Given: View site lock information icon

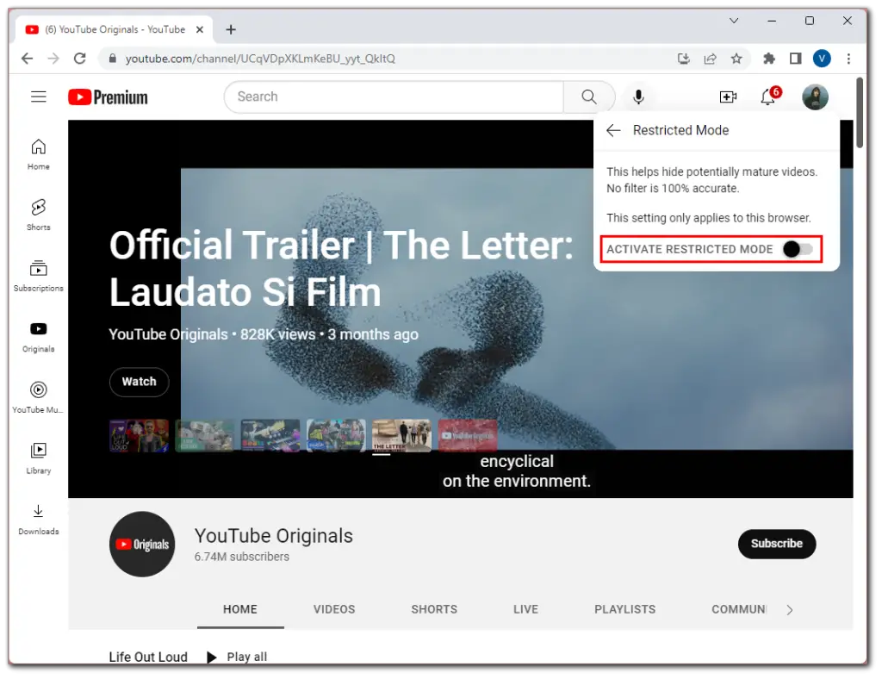Looking at the screenshot, I should (x=113, y=59).
